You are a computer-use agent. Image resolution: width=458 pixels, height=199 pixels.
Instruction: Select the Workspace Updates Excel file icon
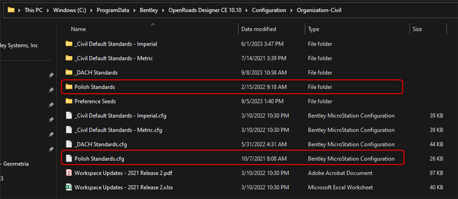pyautogui.click(x=69, y=187)
